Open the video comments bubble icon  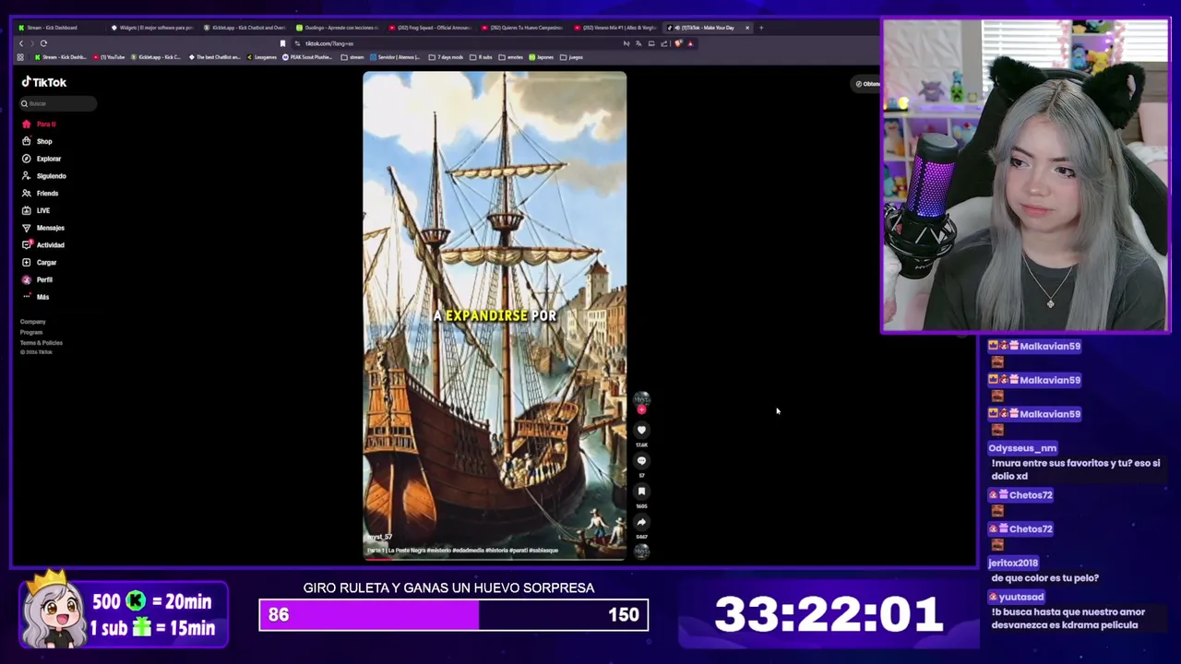click(641, 460)
